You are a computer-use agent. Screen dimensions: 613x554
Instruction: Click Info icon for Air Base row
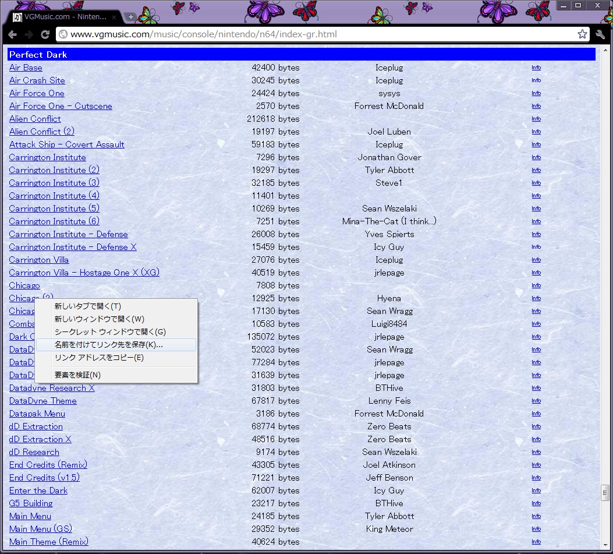(x=536, y=68)
